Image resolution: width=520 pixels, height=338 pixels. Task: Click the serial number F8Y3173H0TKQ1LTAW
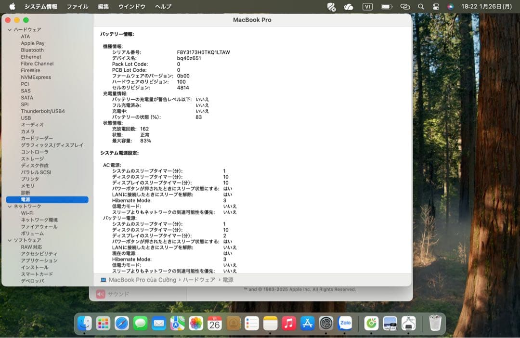tap(203, 52)
